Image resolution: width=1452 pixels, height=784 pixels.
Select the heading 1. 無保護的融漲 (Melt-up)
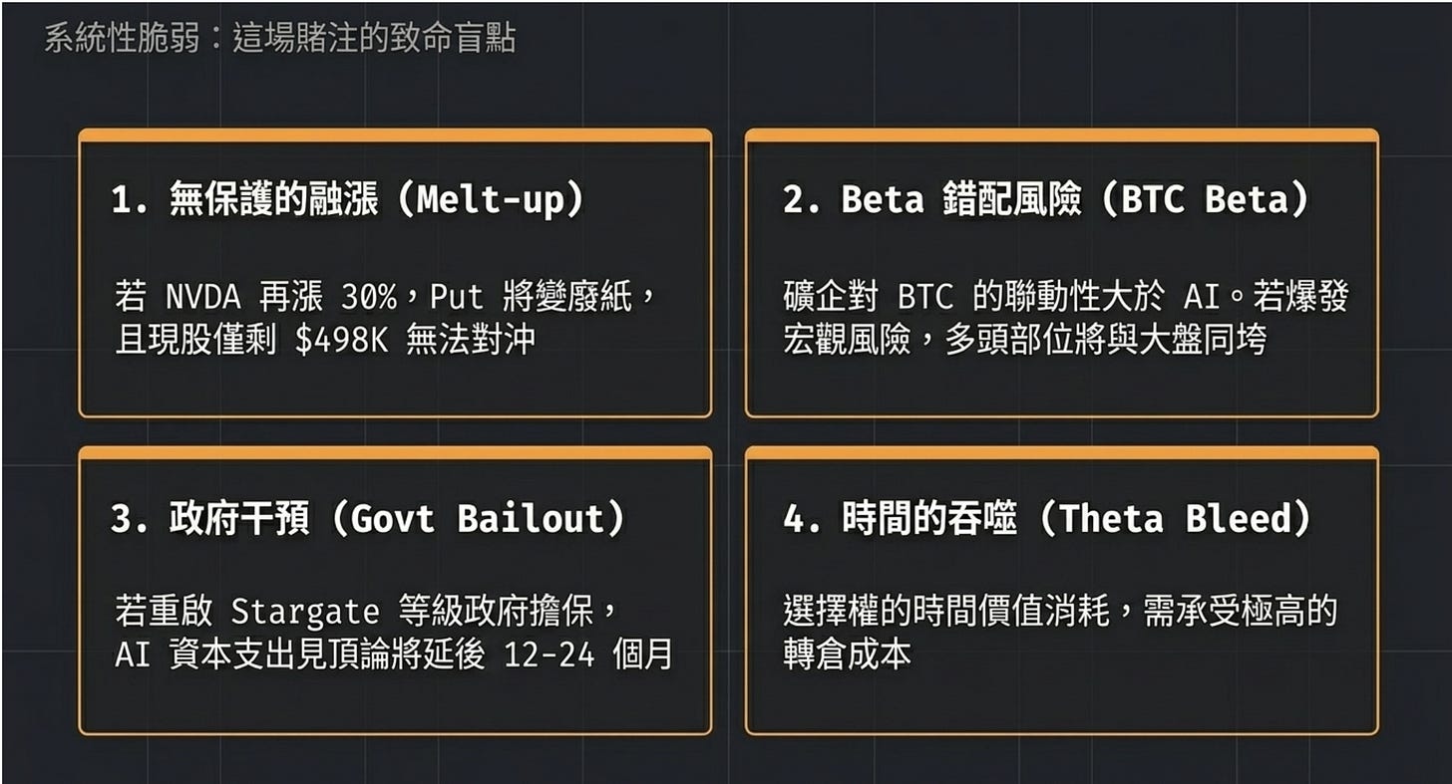point(347,200)
